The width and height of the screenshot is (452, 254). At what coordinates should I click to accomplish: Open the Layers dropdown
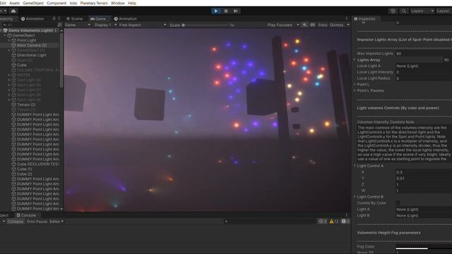pos(422,11)
